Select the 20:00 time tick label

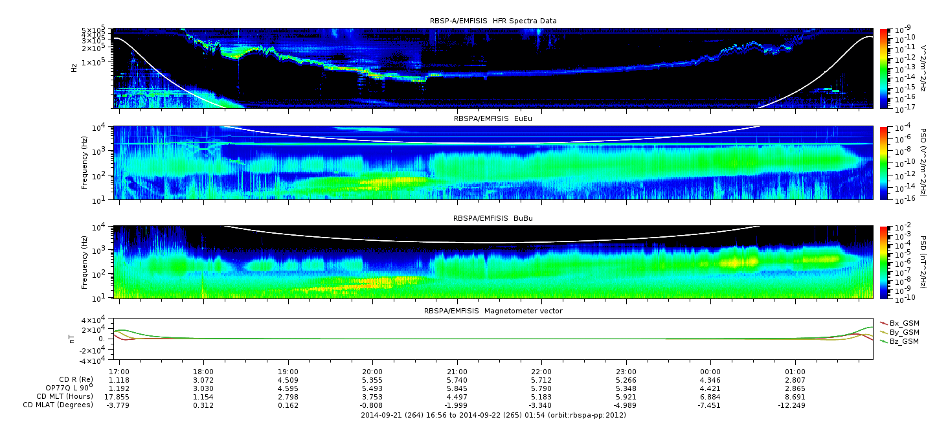(372, 372)
